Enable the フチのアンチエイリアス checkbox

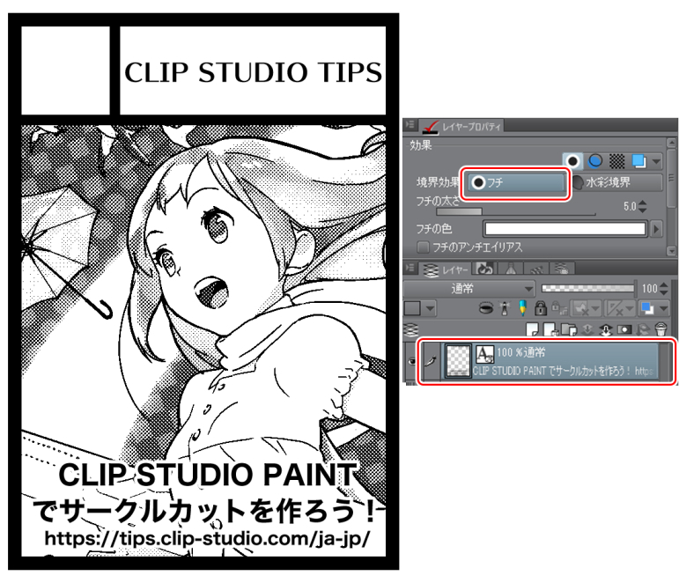423,247
